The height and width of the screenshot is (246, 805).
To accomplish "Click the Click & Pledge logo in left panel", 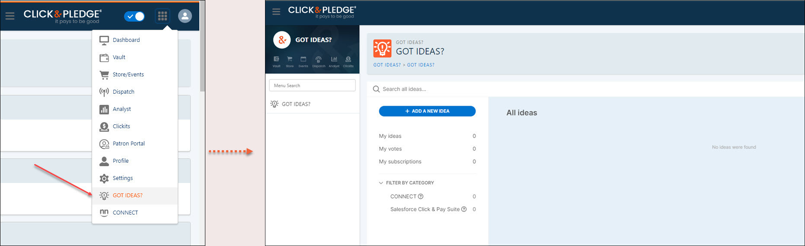I will click(63, 16).
